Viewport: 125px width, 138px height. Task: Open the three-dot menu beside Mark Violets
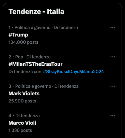click(x=113, y=86)
